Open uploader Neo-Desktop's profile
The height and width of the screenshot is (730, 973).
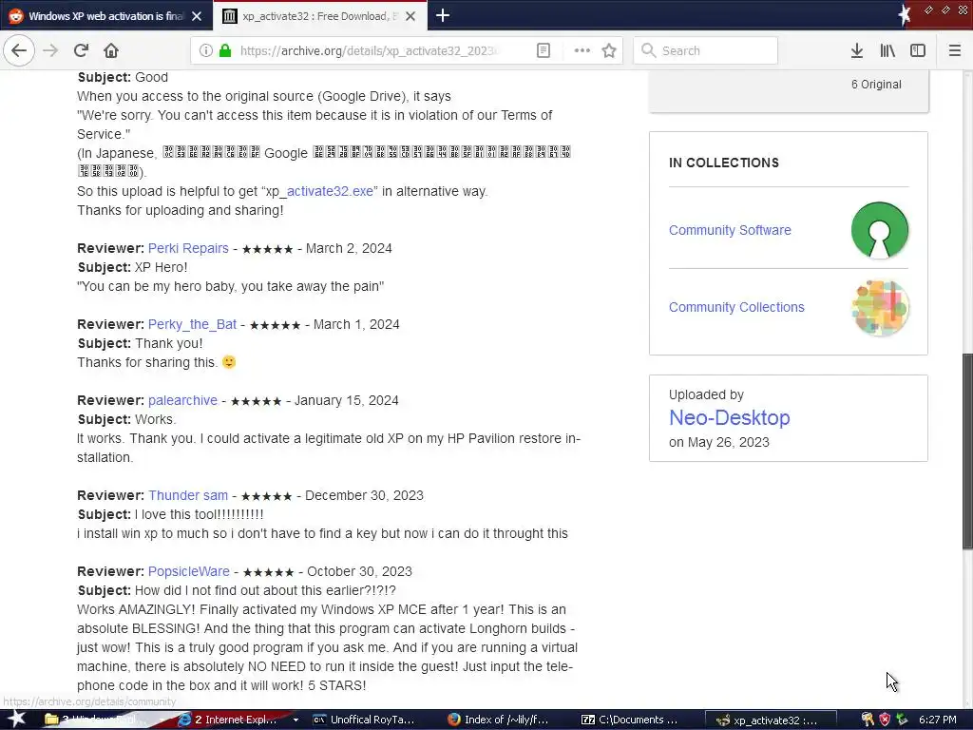[729, 418]
